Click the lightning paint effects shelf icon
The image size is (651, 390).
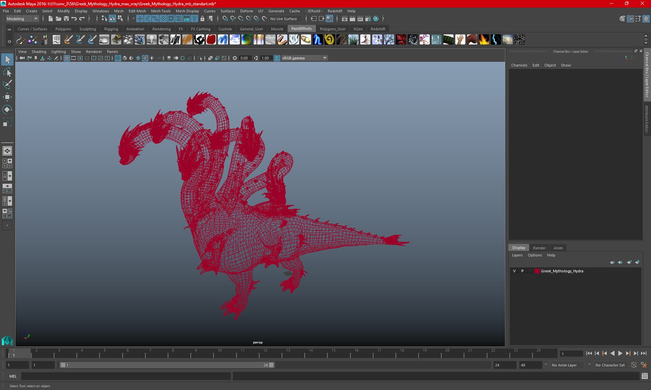point(496,39)
